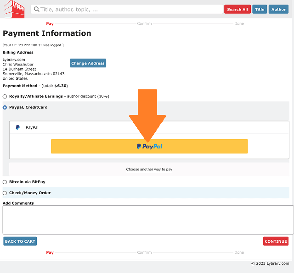Viewport: 294px width, 273px height.
Task: Go back with BACK TO CART button
Action: pos(20,241)
